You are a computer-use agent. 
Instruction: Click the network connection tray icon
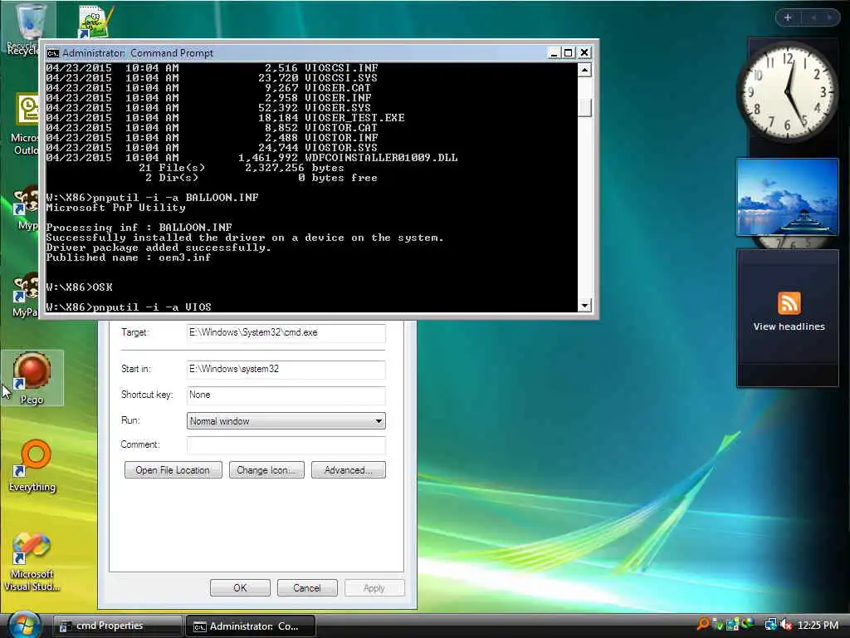click(x=771, y=625)
